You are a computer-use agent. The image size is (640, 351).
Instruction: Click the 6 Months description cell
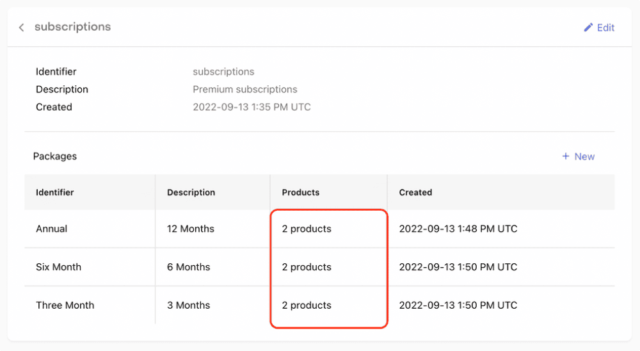[x=189, y=267]
